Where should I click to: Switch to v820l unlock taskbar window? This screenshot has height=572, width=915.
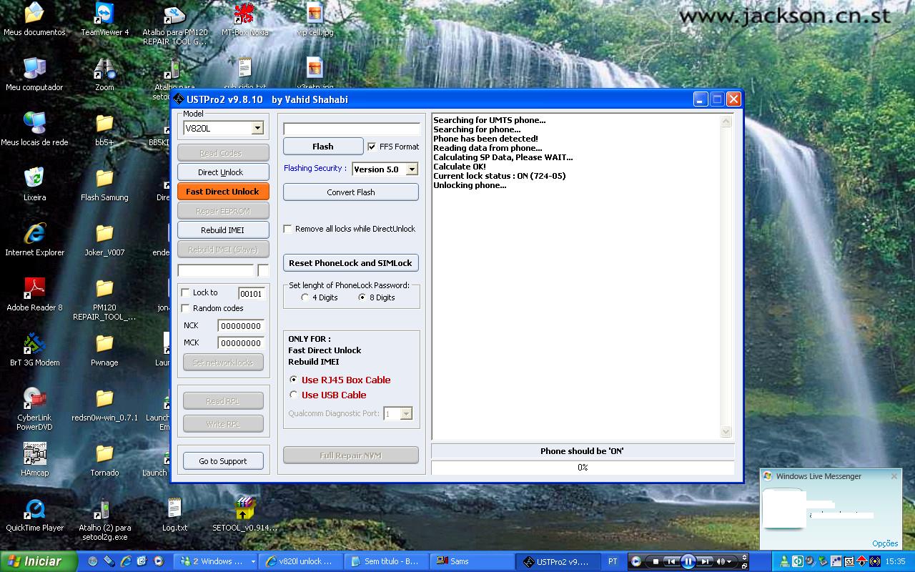click(300, 561)
